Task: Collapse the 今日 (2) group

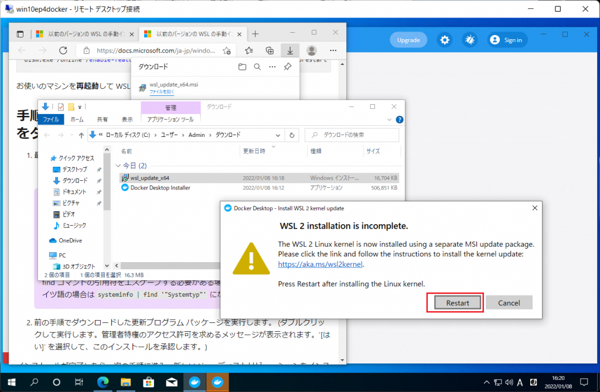Action: (x=118, y=166)
